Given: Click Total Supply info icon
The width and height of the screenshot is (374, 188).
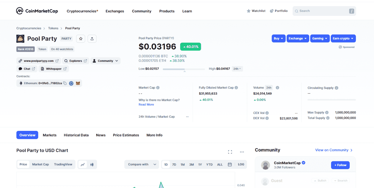Looking at the screenshot, I should click(328, 118).
